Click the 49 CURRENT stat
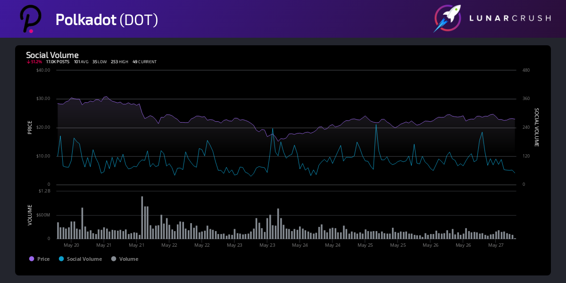This screenshot has height=283, width=566. (144, 62)
